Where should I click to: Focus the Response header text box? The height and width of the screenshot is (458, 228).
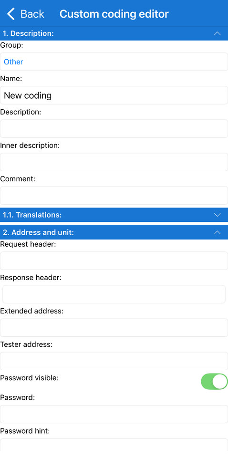pos(114,294)
